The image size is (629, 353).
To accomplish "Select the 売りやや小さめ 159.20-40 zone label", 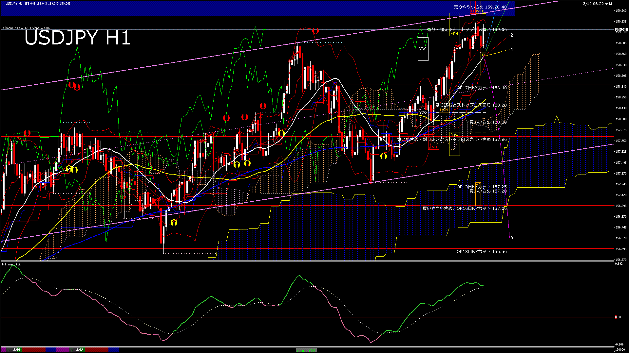I will pyautogui.click(x=480, y=7).
